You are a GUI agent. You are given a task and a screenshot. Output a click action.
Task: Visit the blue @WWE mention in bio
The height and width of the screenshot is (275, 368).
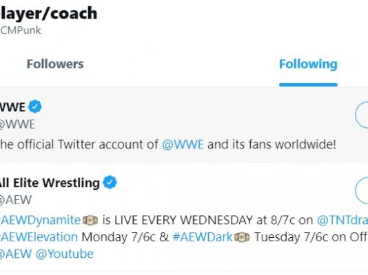(x=183, y=144)
